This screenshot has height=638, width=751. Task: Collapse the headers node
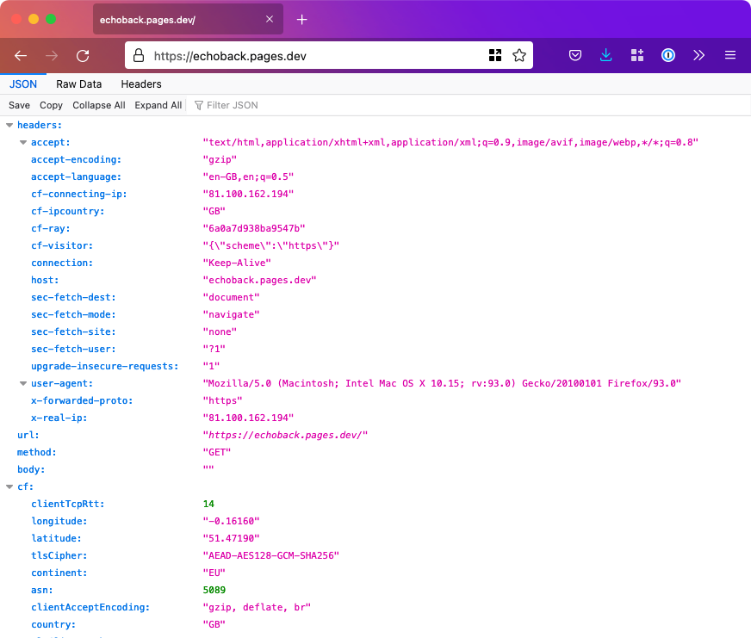pos(9,124)
